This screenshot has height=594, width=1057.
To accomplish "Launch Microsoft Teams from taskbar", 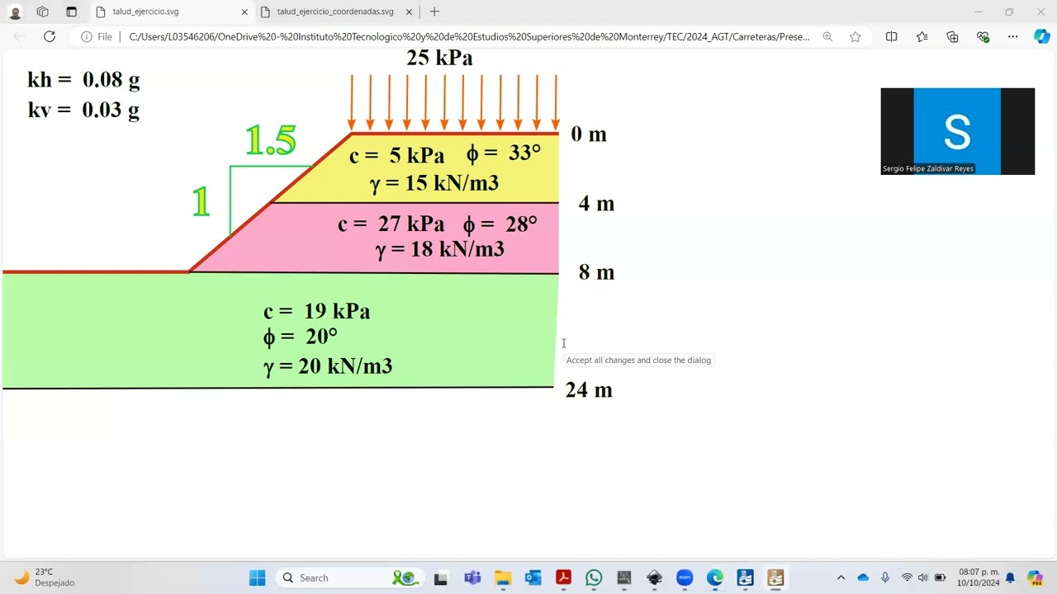I will pyautogui.click(x=472, y=577).
